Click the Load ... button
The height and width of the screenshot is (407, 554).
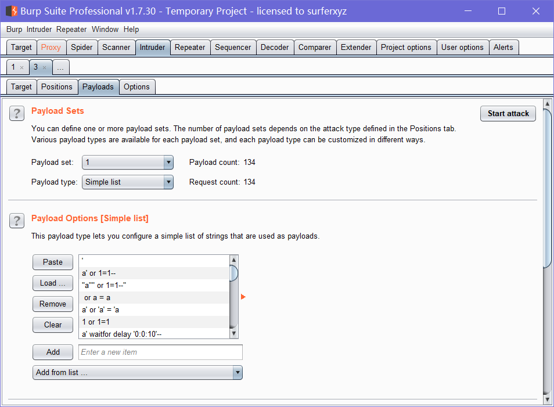(x=53, y=283)
